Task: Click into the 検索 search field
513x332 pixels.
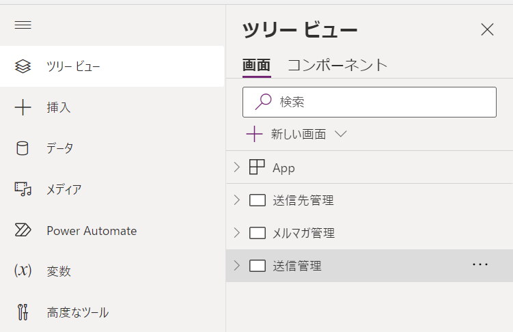Action: (x=370, y=102)
